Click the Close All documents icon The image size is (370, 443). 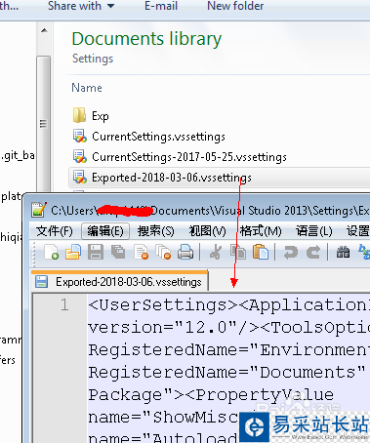(x=163, y=253)
